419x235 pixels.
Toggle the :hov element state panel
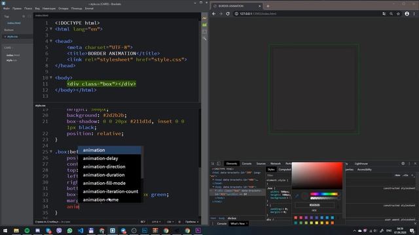397,176
